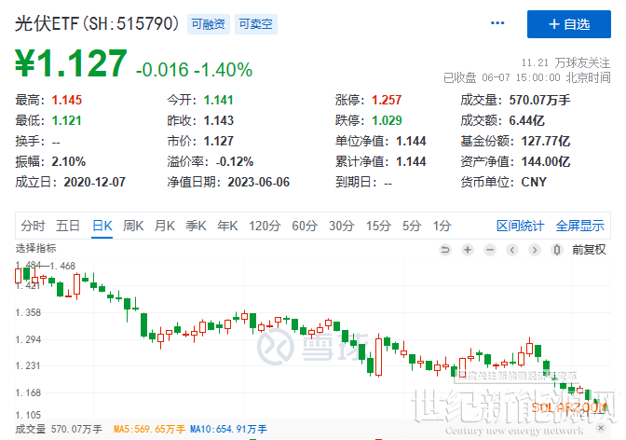Screen dimensions: 626x440
Task: Pan chart right with the arrow icon
Action: [534, 250]
